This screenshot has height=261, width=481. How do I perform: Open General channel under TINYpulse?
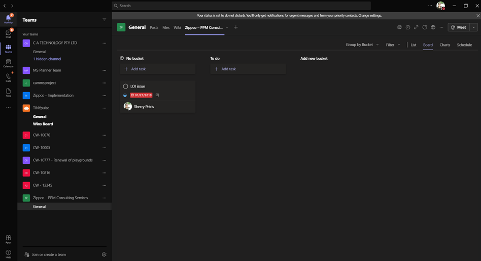[40, 116]
